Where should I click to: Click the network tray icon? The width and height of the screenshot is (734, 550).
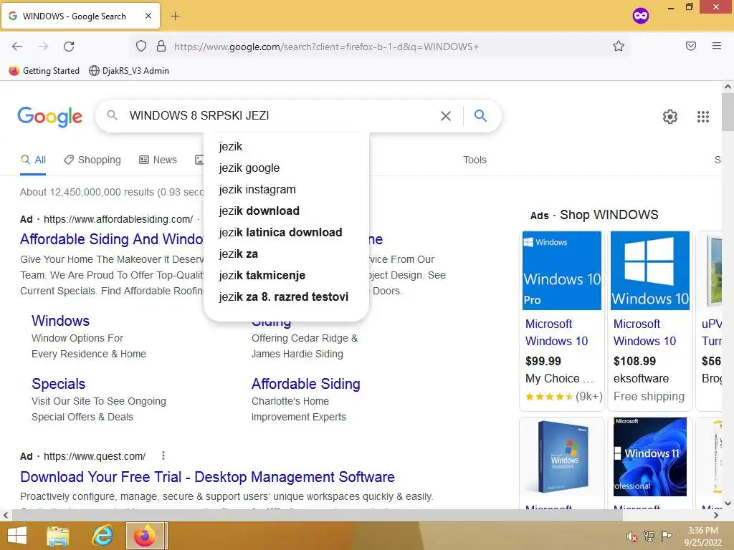point(649,536)
